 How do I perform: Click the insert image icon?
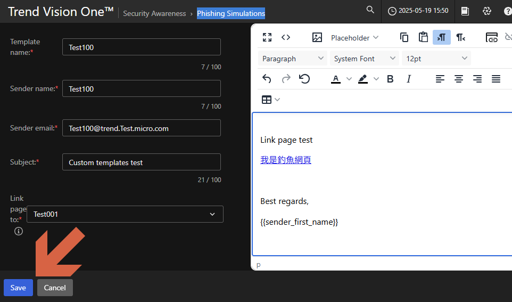point(317,37)
